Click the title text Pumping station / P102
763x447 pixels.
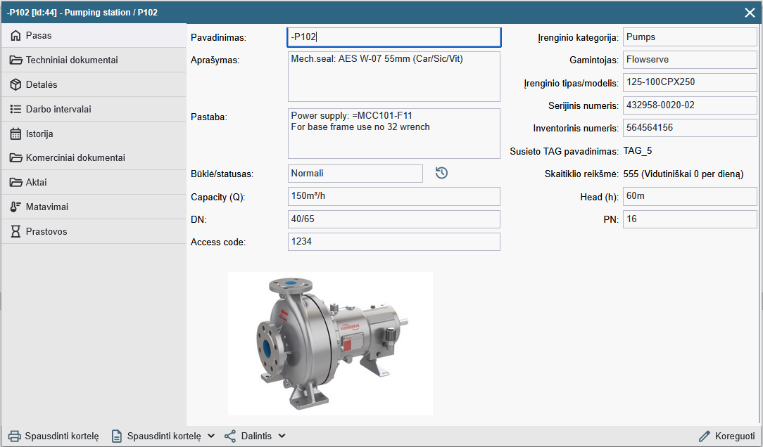tap(111, 13)
